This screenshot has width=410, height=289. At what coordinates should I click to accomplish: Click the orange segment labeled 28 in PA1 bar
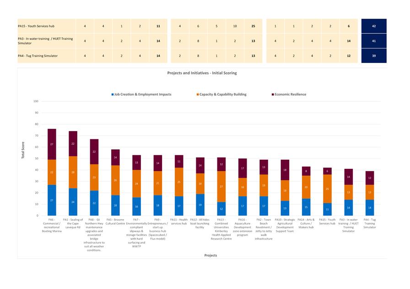coord(73,172)
